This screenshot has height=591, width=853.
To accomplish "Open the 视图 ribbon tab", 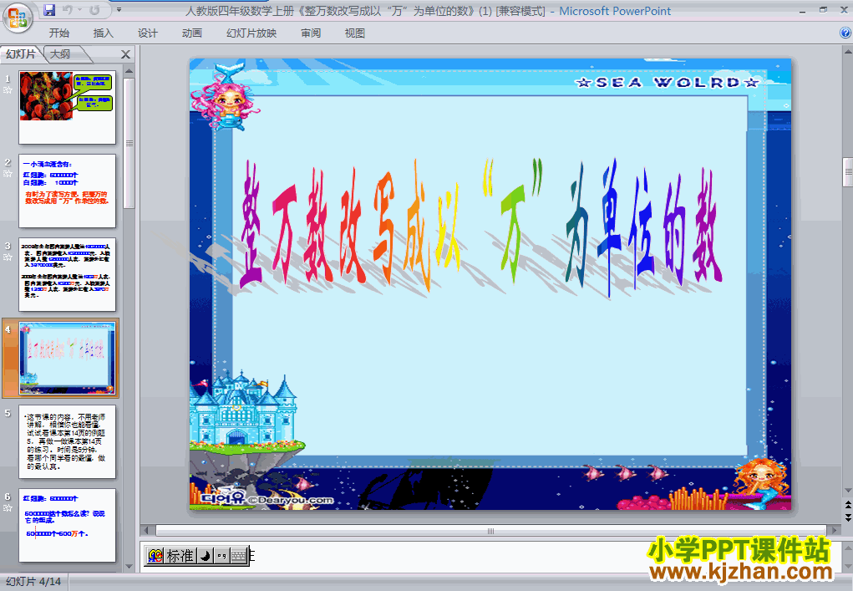I will click(x=355, y=33).
